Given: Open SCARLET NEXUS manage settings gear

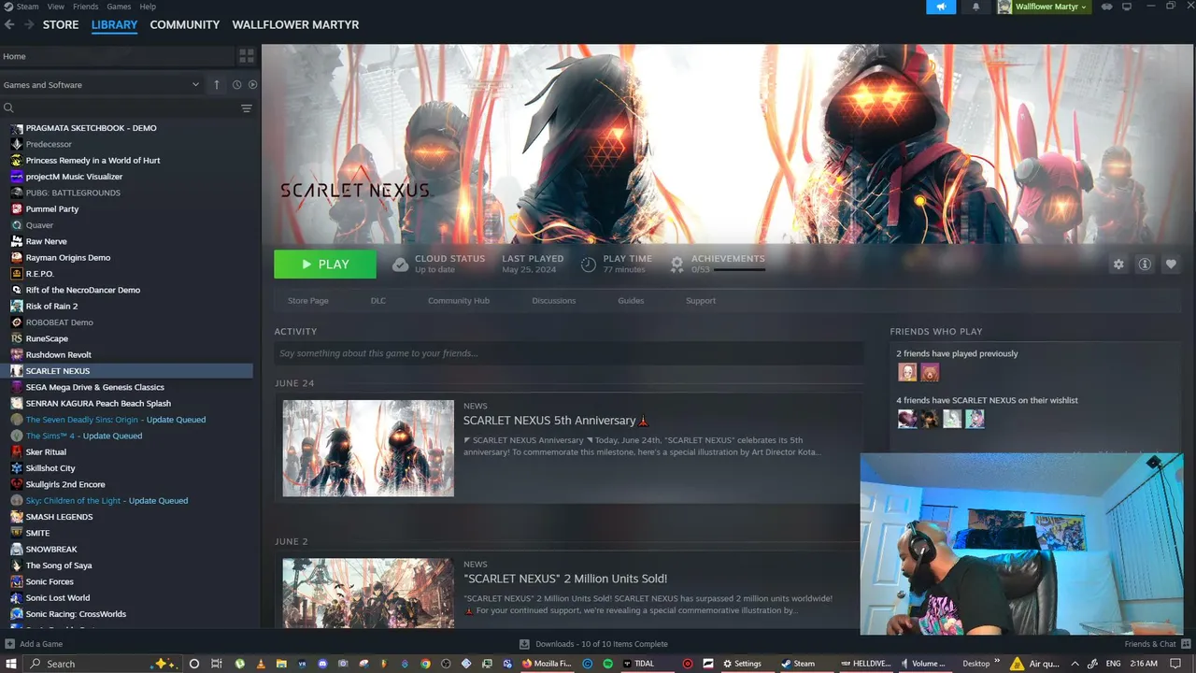Looking at the screenshot, I should pyautogui.click(x=1118, y=265).
